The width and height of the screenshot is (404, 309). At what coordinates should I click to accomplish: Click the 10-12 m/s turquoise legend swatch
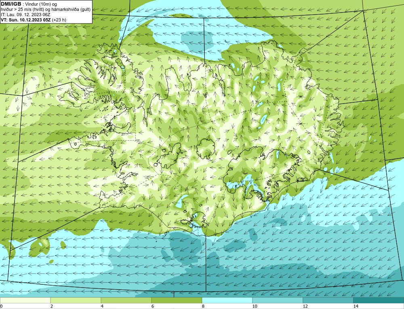point(278,300)
